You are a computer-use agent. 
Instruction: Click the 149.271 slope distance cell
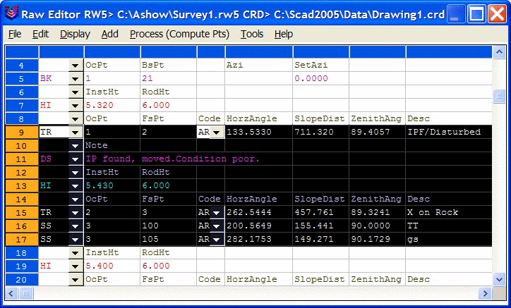(320, 240)
